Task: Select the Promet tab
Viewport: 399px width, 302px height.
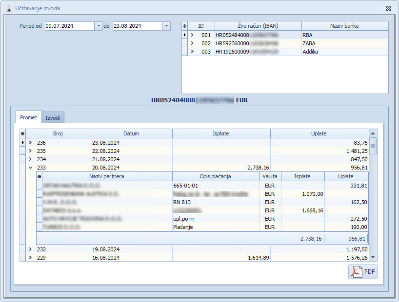Action: [28, 117]
